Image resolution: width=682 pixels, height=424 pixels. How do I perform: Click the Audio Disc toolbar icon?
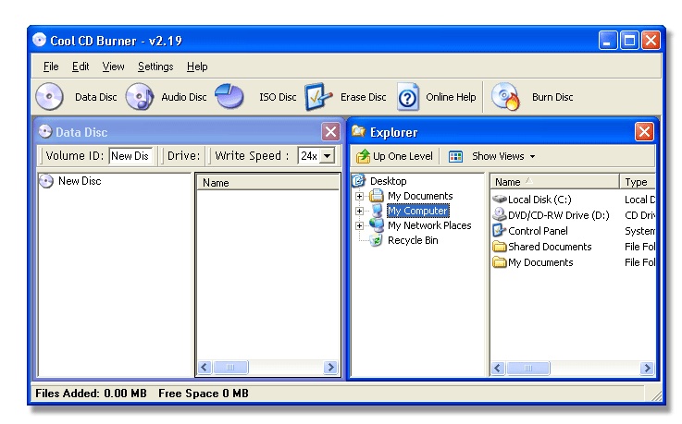click(140, 96)
